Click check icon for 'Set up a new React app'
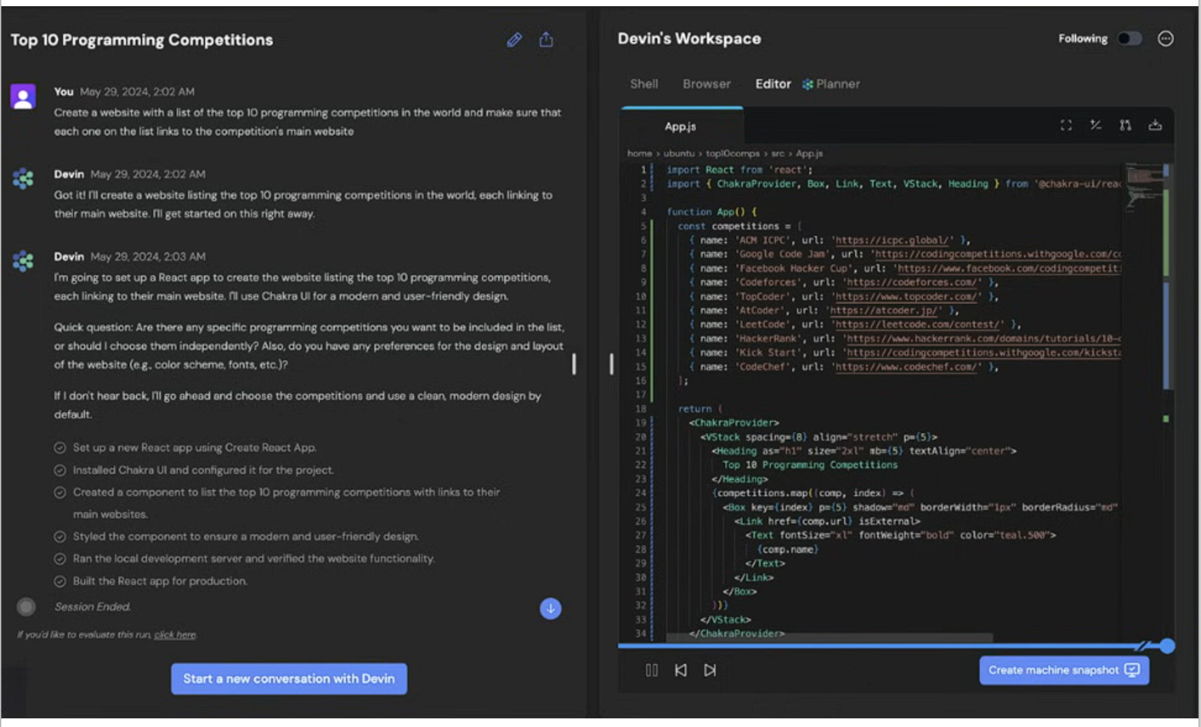The width and height of the screenshot is (1201, 727). point(60,448)
